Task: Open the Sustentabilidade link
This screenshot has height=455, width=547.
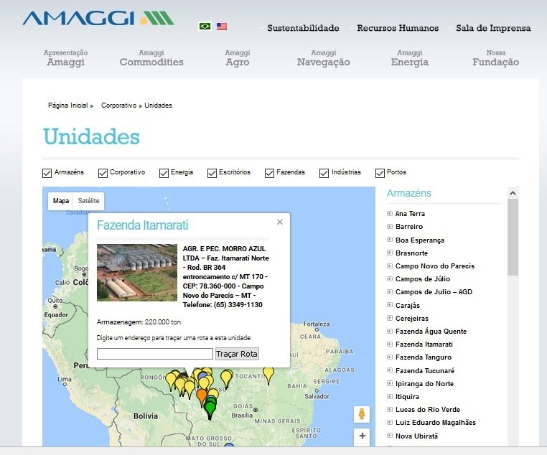Action: [303, 28]
